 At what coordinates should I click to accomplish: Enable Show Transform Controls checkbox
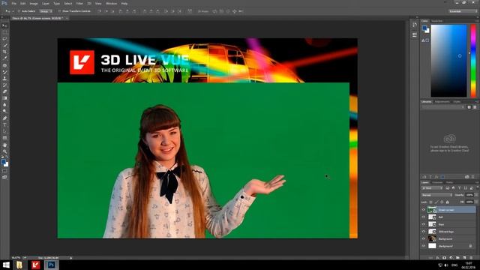(x=59, y=11)
